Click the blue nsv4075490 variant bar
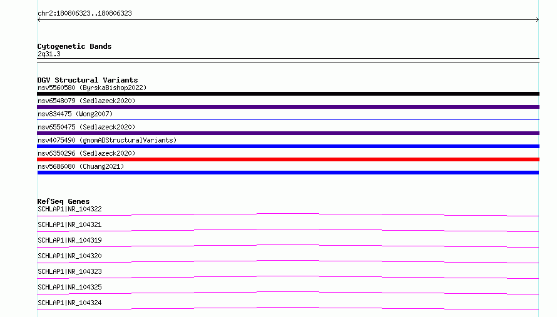The image size is (557, 317). [288, 146]
